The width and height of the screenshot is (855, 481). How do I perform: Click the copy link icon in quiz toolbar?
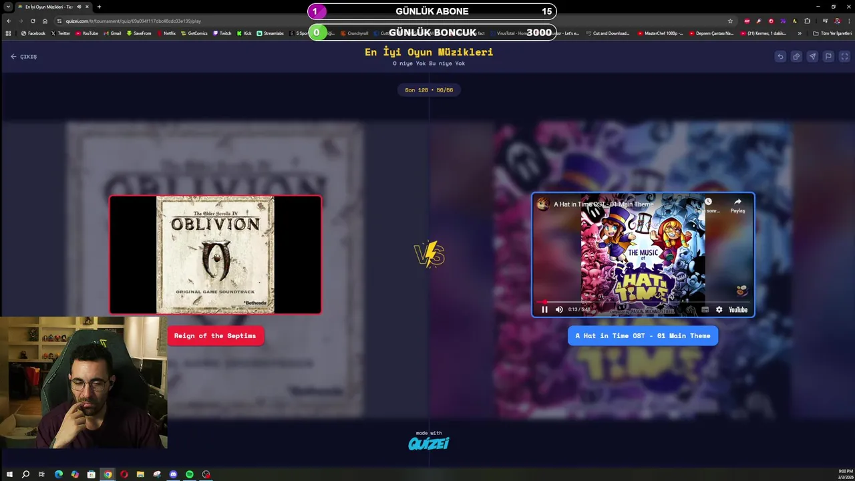coord(796,57)
